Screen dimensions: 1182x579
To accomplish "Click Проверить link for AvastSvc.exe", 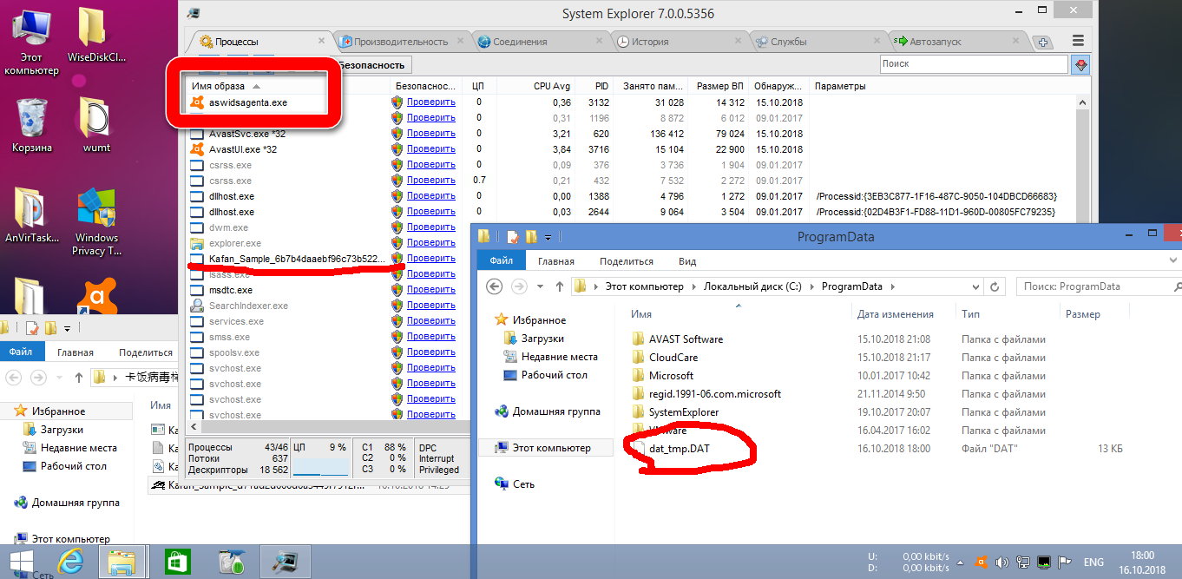I will (430, 134).
